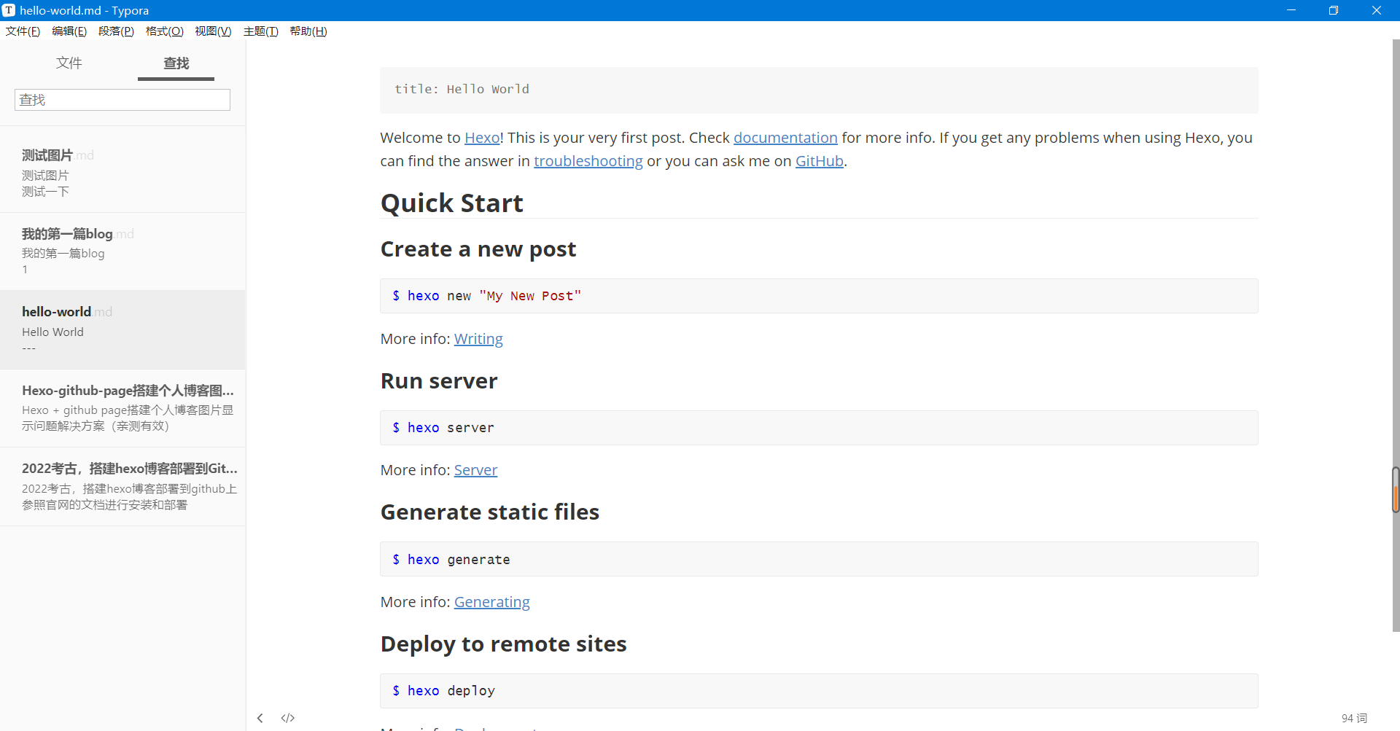Click the Quick Start heading
The image size is (1400, 731).
[x=452, y=203]
